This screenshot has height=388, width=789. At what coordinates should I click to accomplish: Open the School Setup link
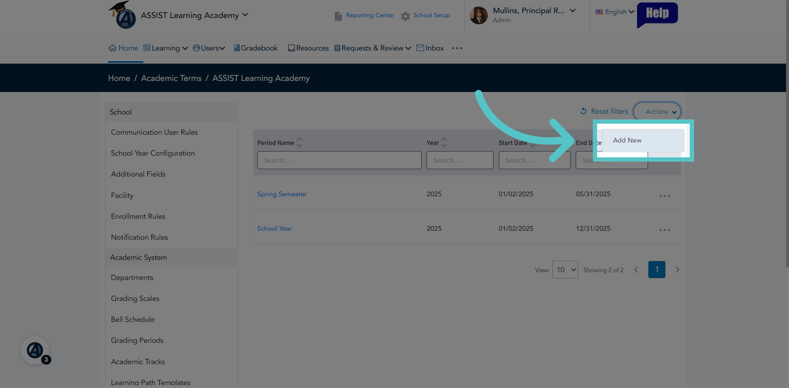click(x=431, y=15)
